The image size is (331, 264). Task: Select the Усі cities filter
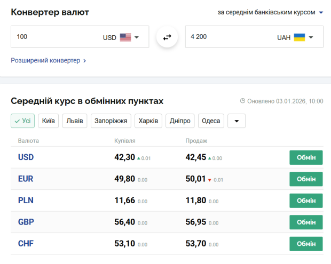coord(22,121)
